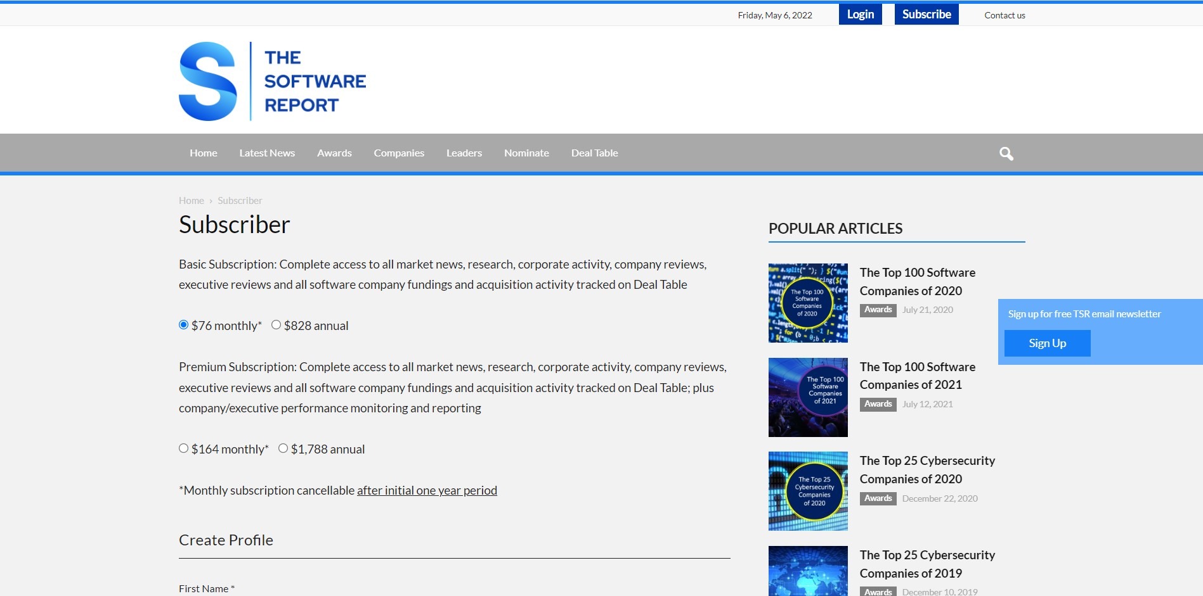Click The Software Report logo

tap(273, 81)
